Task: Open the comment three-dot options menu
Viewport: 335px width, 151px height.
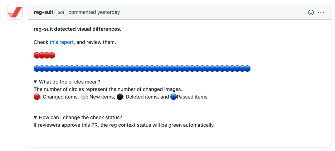Action: [x=321, y=12]
